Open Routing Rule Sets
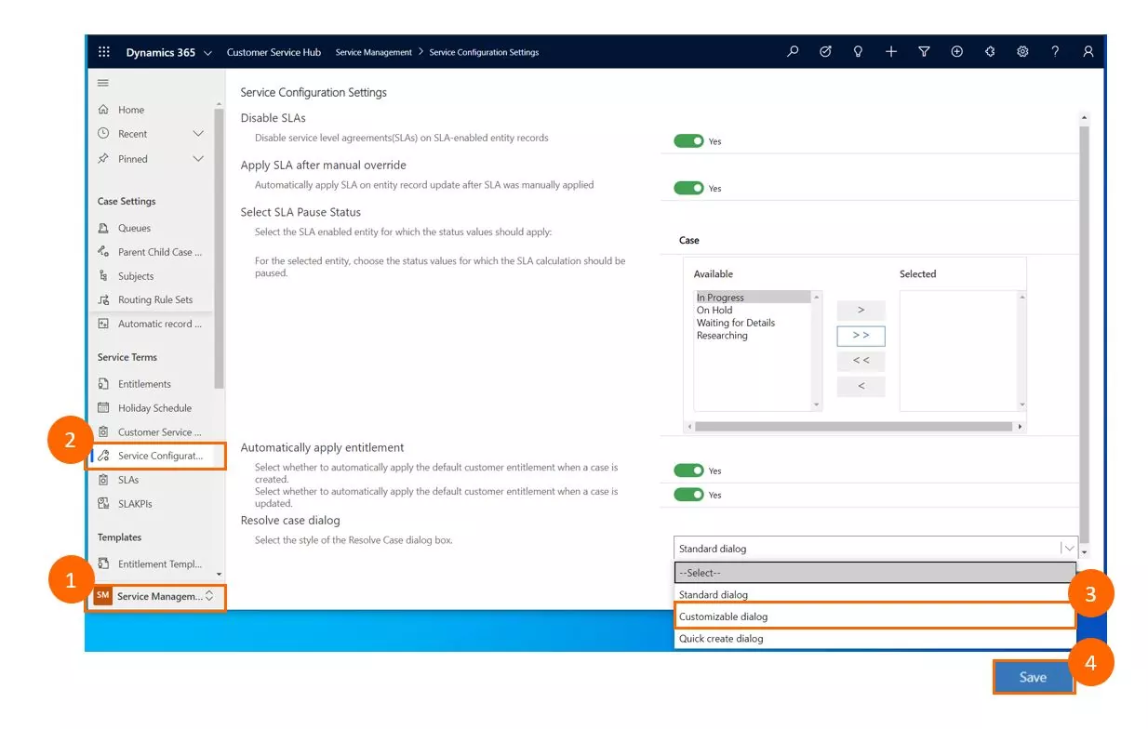The width and height of the screenshot is (1148, 729). tap(154, 300)
